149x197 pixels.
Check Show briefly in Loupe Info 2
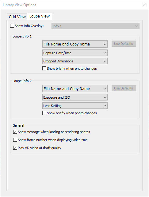pyautogui.click(x=44, y=113)
